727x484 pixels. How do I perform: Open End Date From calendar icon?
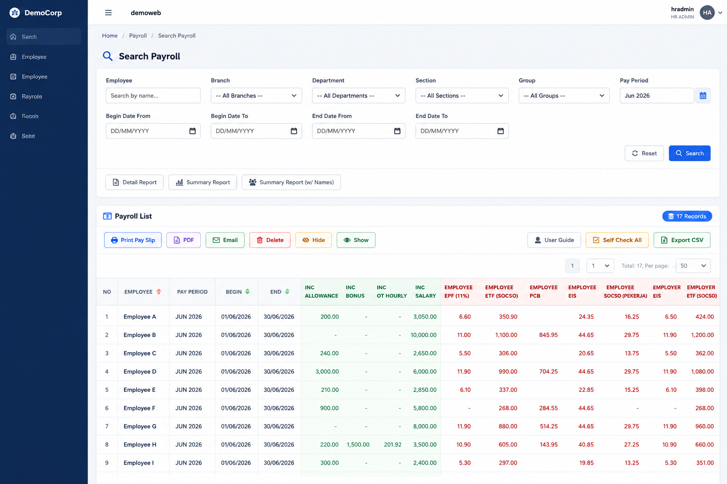click(397, 131)
